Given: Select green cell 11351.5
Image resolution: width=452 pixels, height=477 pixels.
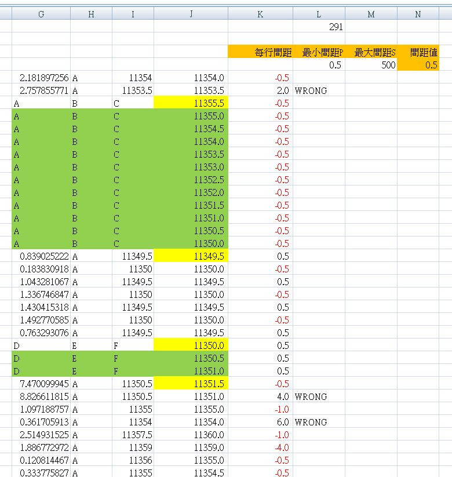Looking at the screenshot, I should (x=191, y=205).
